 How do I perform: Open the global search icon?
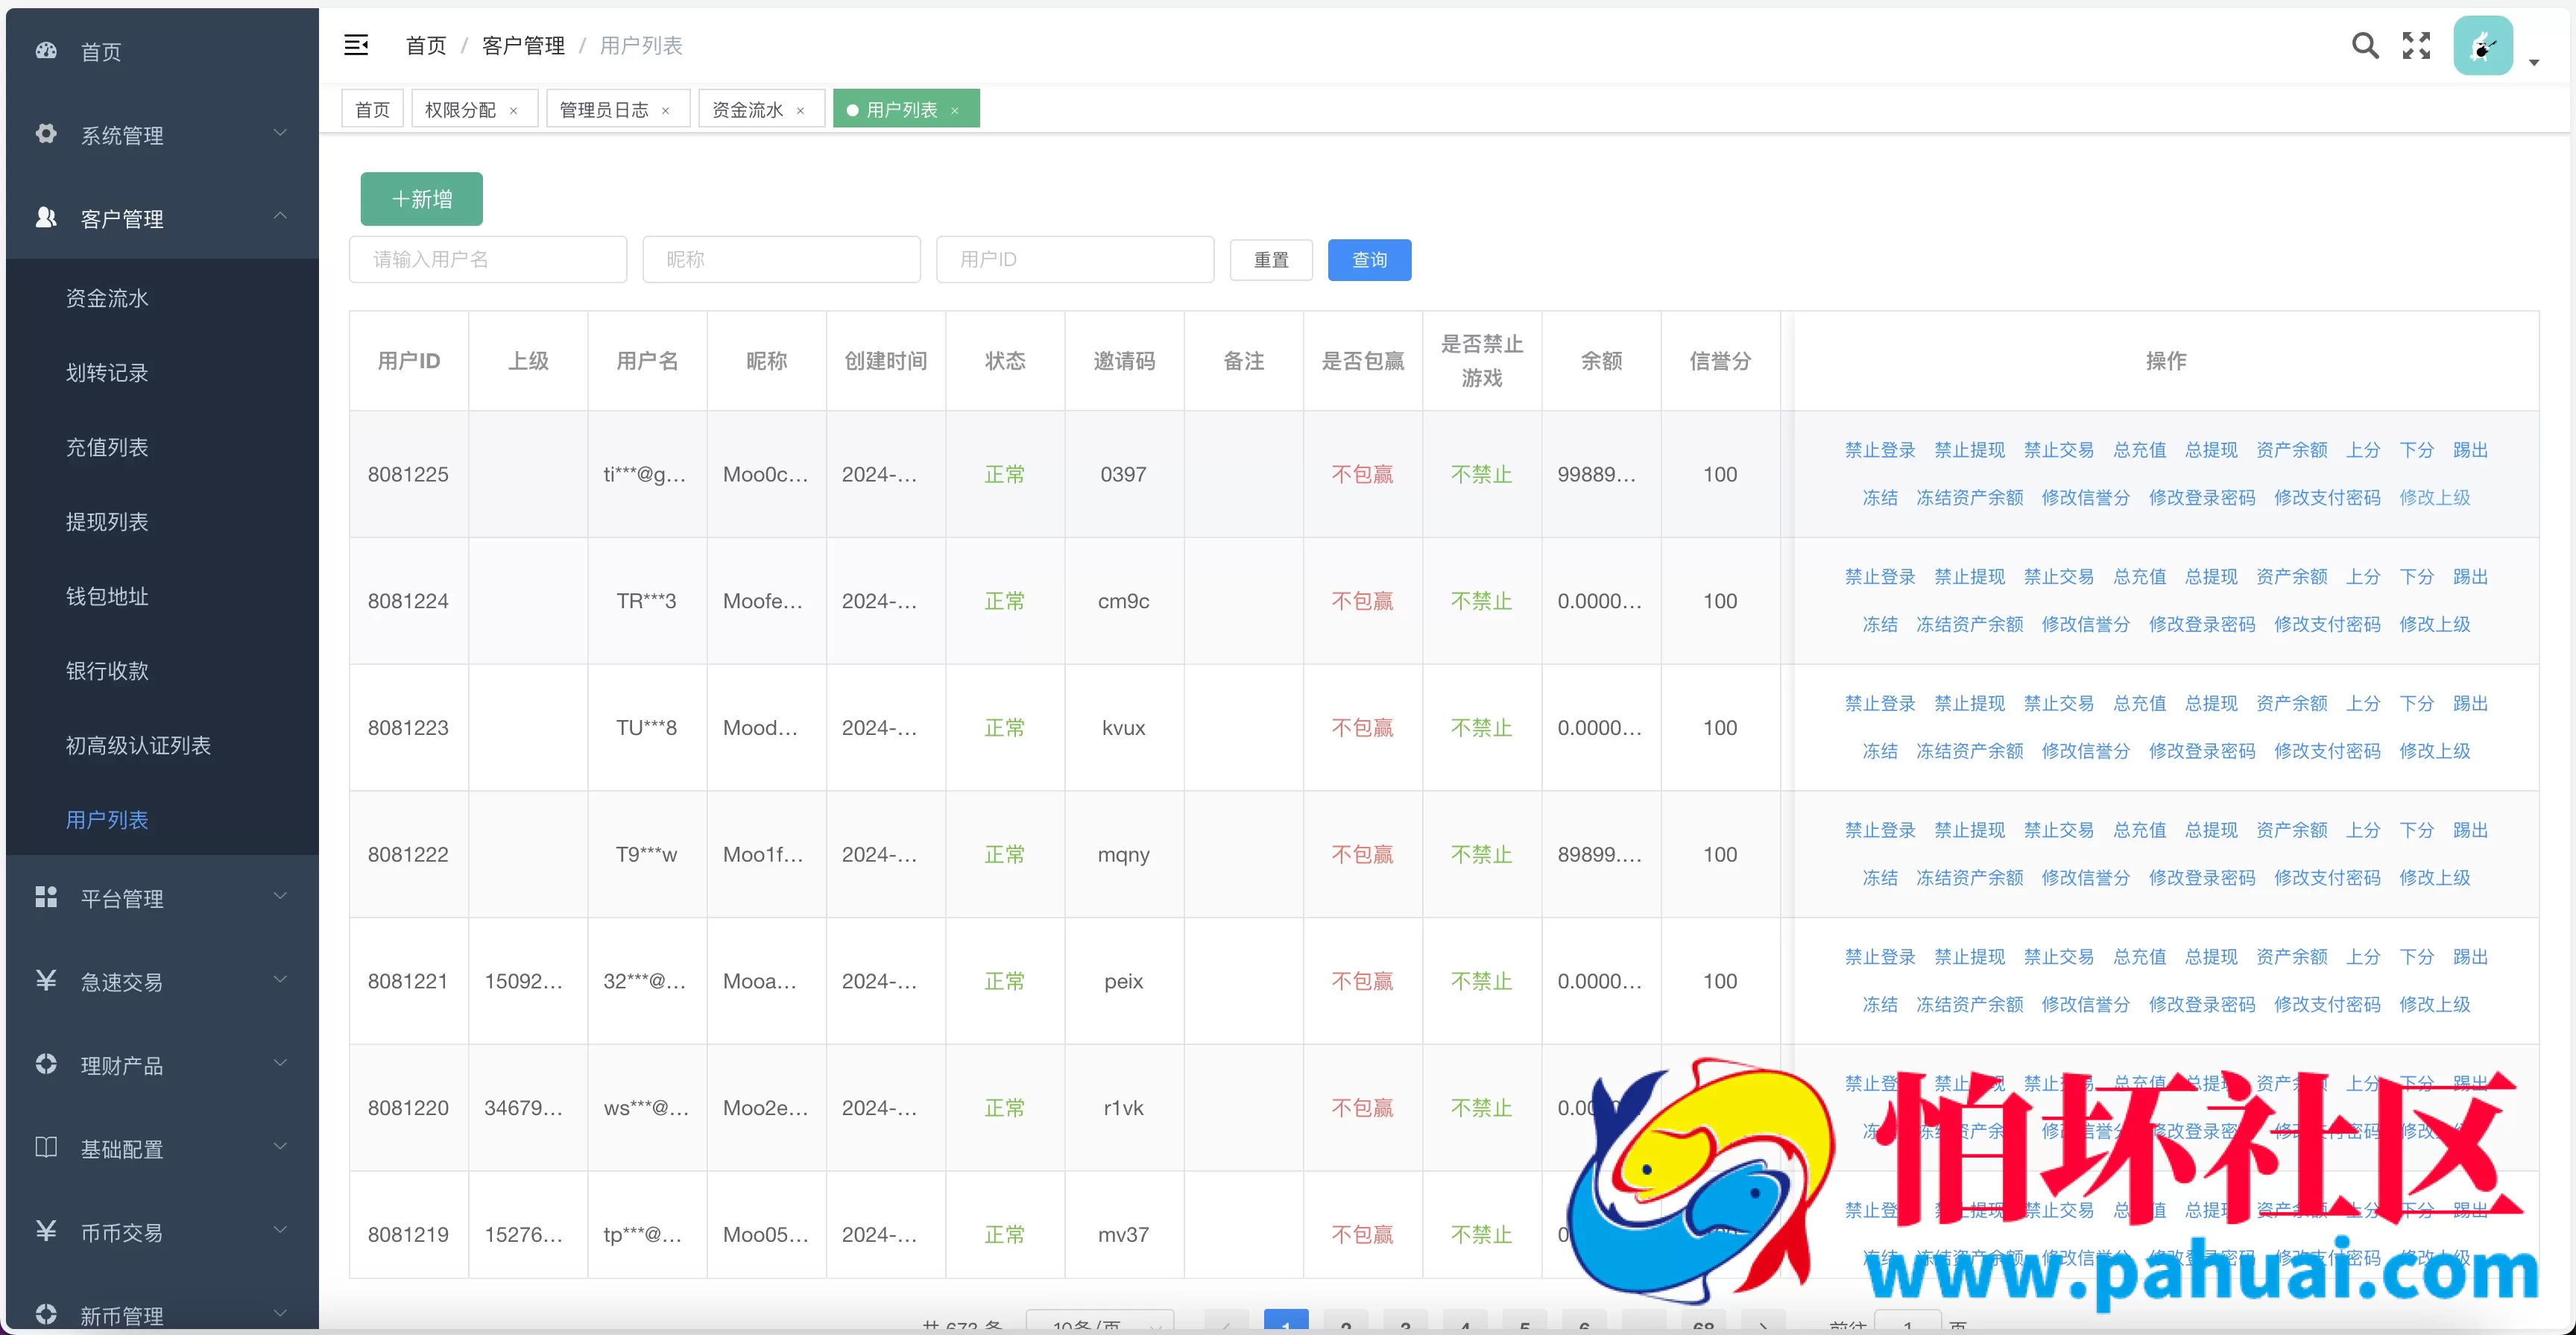[x=2366, y=45]
